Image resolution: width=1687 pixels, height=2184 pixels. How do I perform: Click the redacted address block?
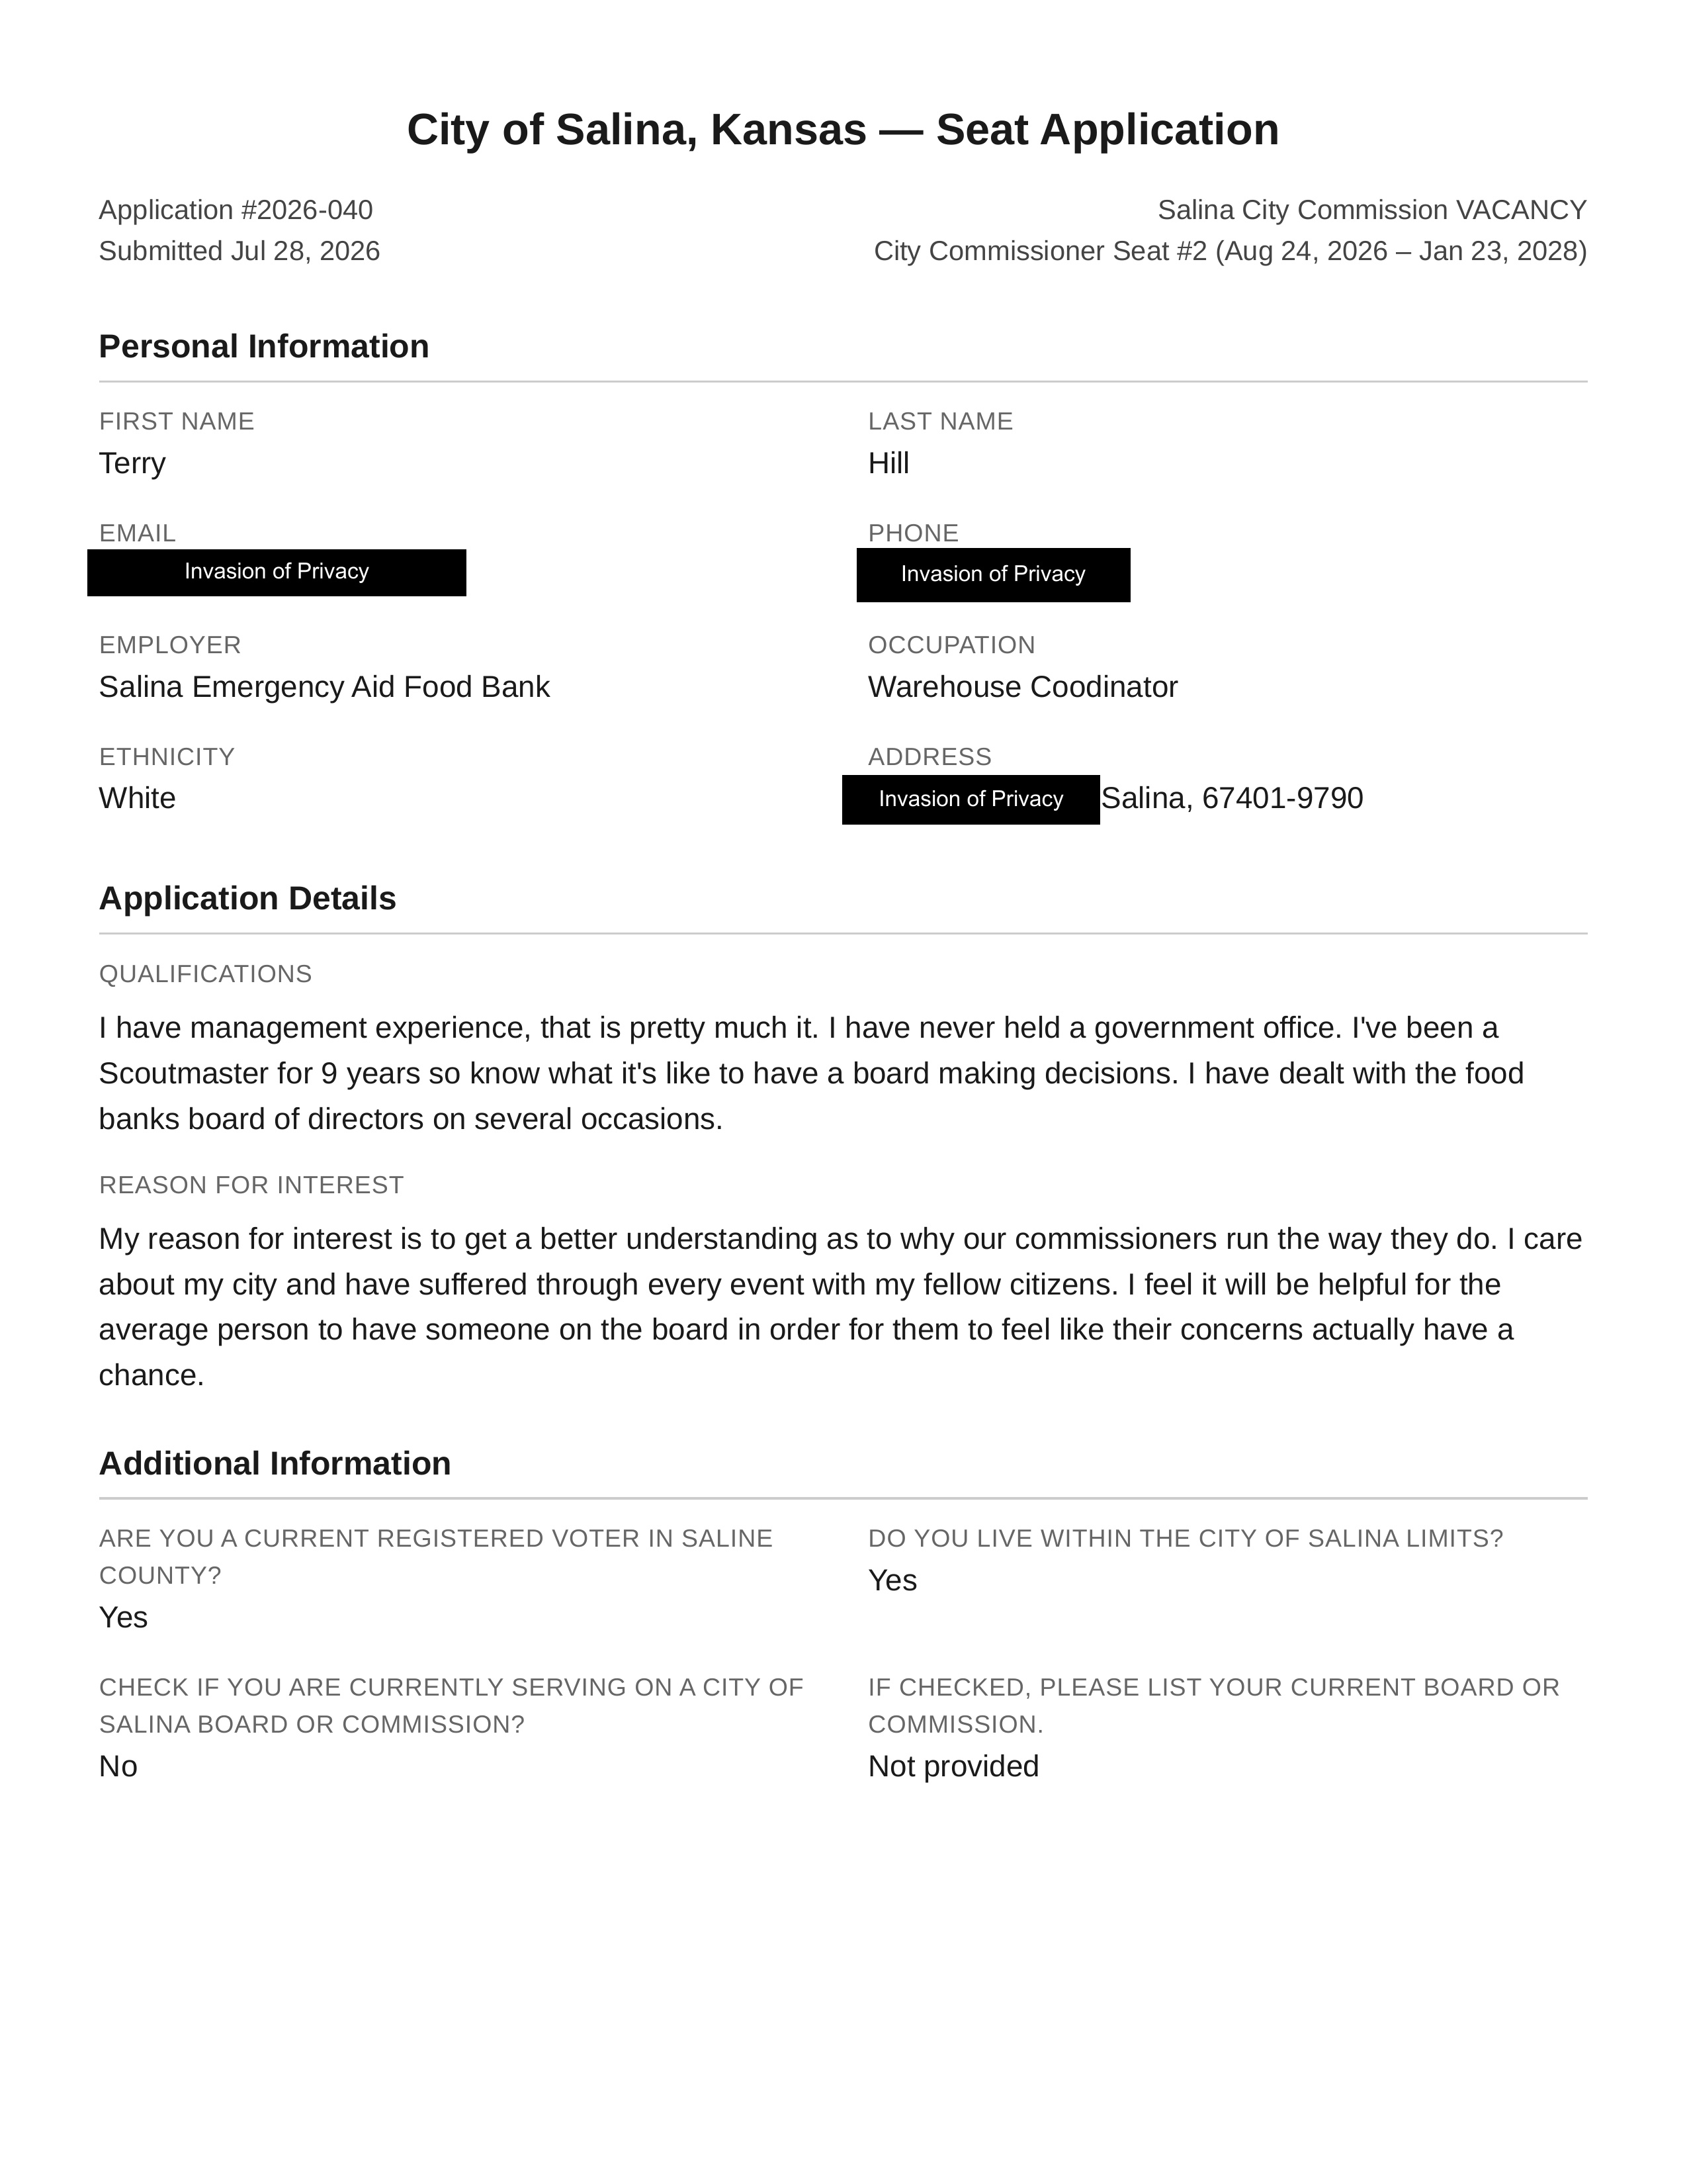[x=971, y=800]
